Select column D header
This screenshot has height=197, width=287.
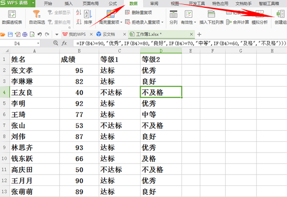pos(161,51)
